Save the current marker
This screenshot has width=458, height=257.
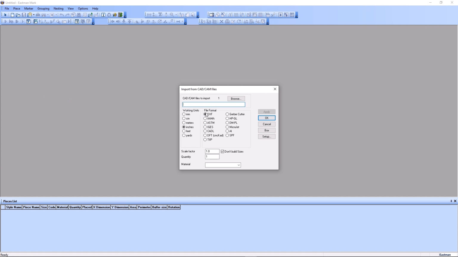pyautogui.click(x=24, y=15)
